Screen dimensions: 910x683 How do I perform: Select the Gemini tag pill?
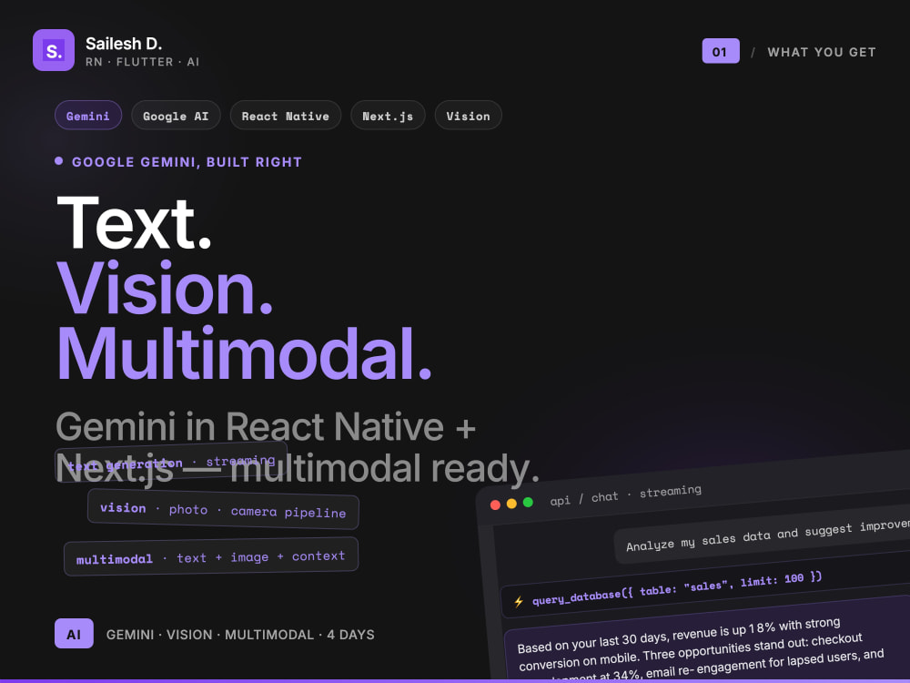coord(88,116)
